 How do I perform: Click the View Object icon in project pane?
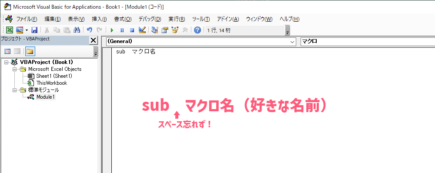[x=17, y=51]
